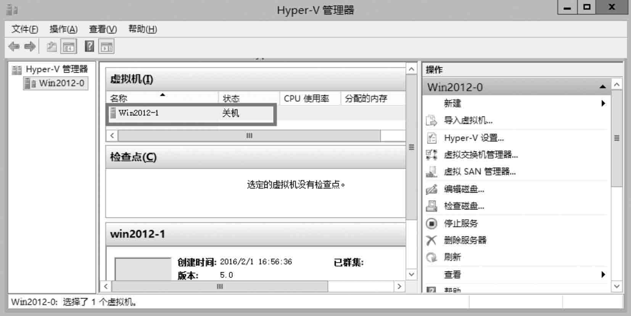Expand the 新建 submenu arrow

(603, 103)
